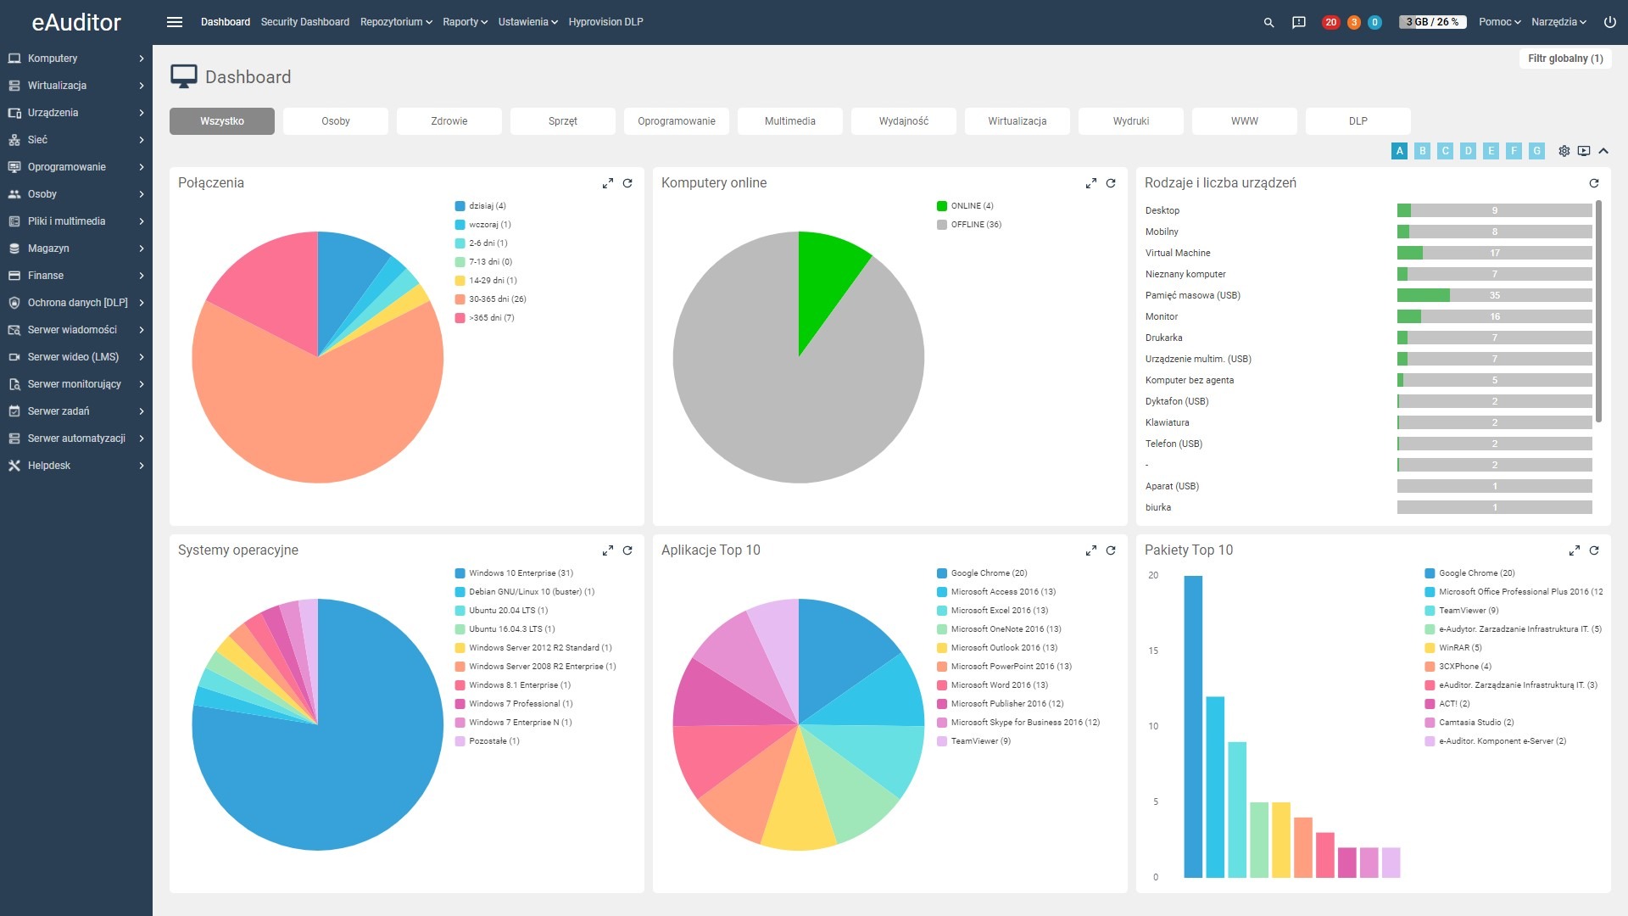Expand the Narzędzia dropdown
This screenshot has height=916, width=1628.
pyautogui.click(x=1558, y=22)
